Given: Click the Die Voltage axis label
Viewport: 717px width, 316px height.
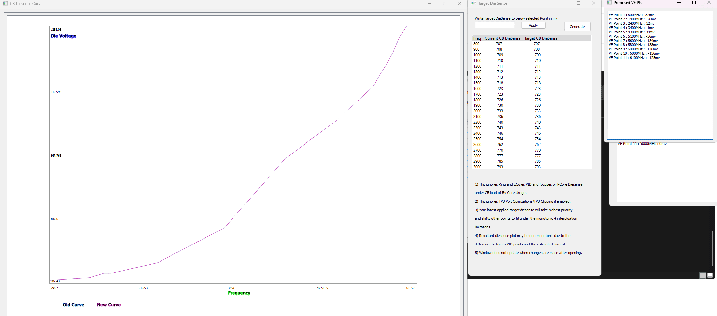Looking at the screenshot, I should [63, 36].
